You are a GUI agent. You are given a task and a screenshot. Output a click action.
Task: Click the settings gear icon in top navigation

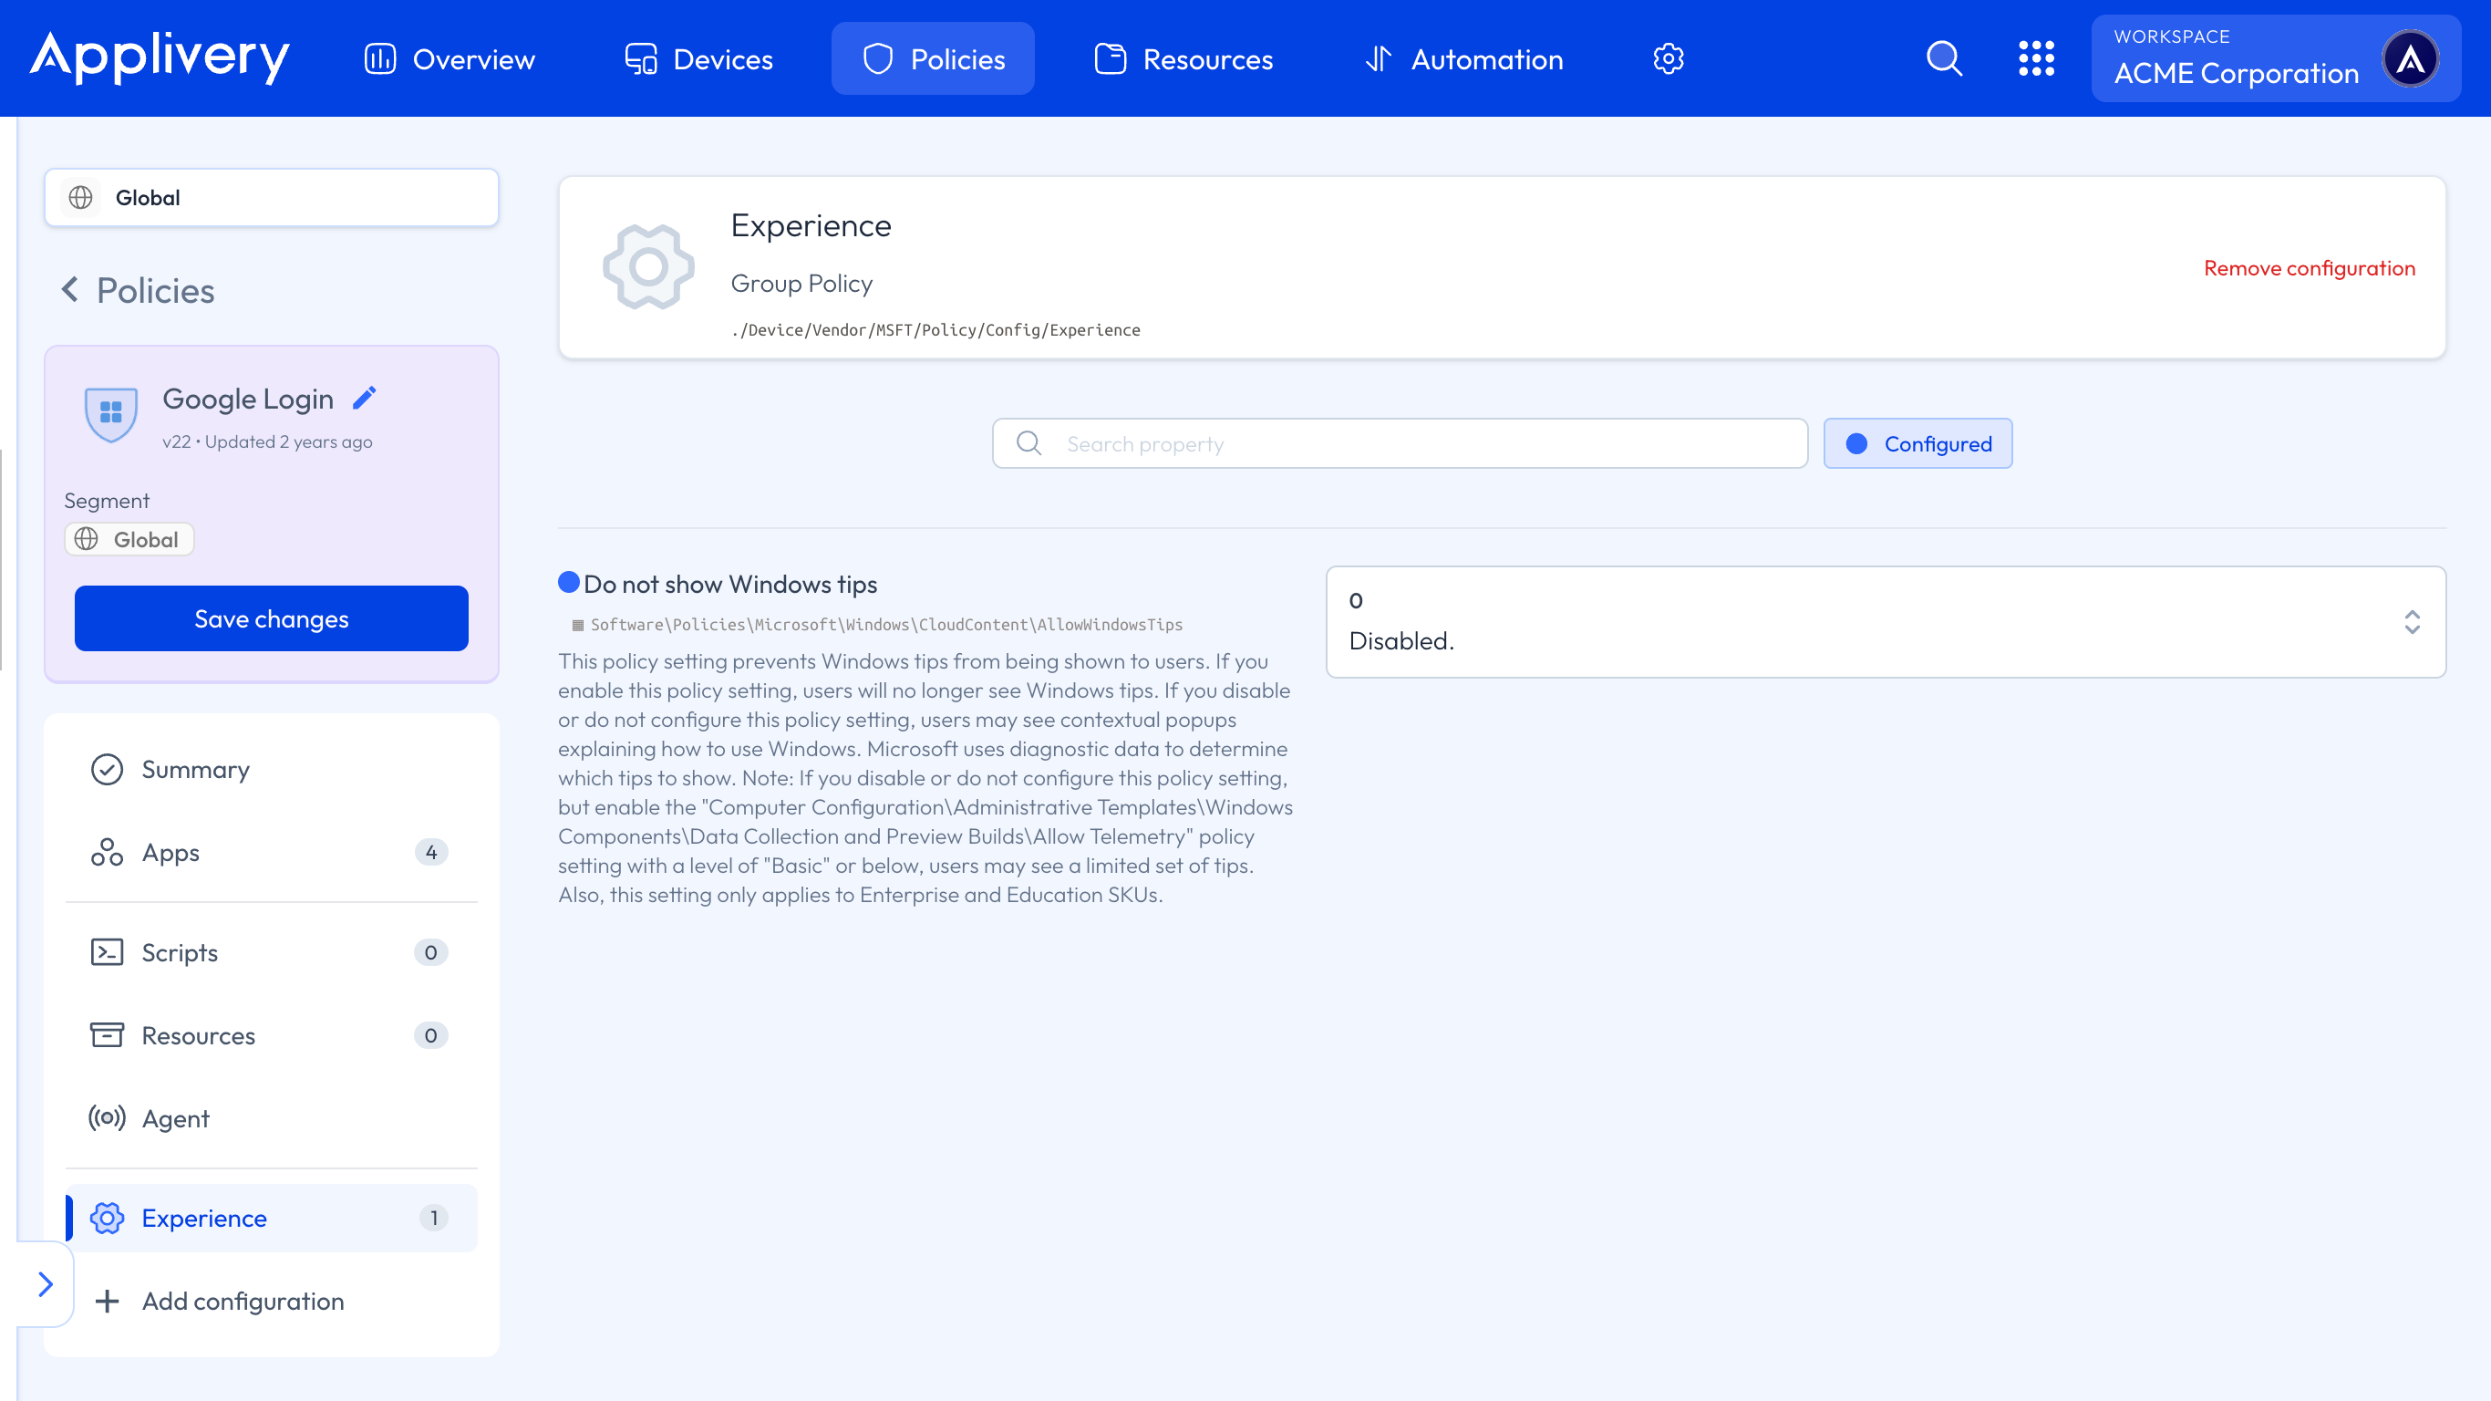[1668, 59]
